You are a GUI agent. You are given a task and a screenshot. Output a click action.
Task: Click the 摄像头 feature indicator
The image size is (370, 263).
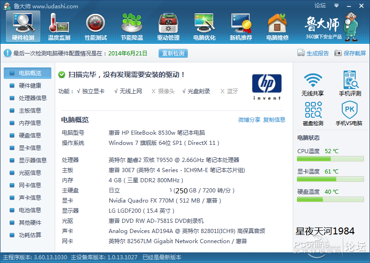coord(163,91)
